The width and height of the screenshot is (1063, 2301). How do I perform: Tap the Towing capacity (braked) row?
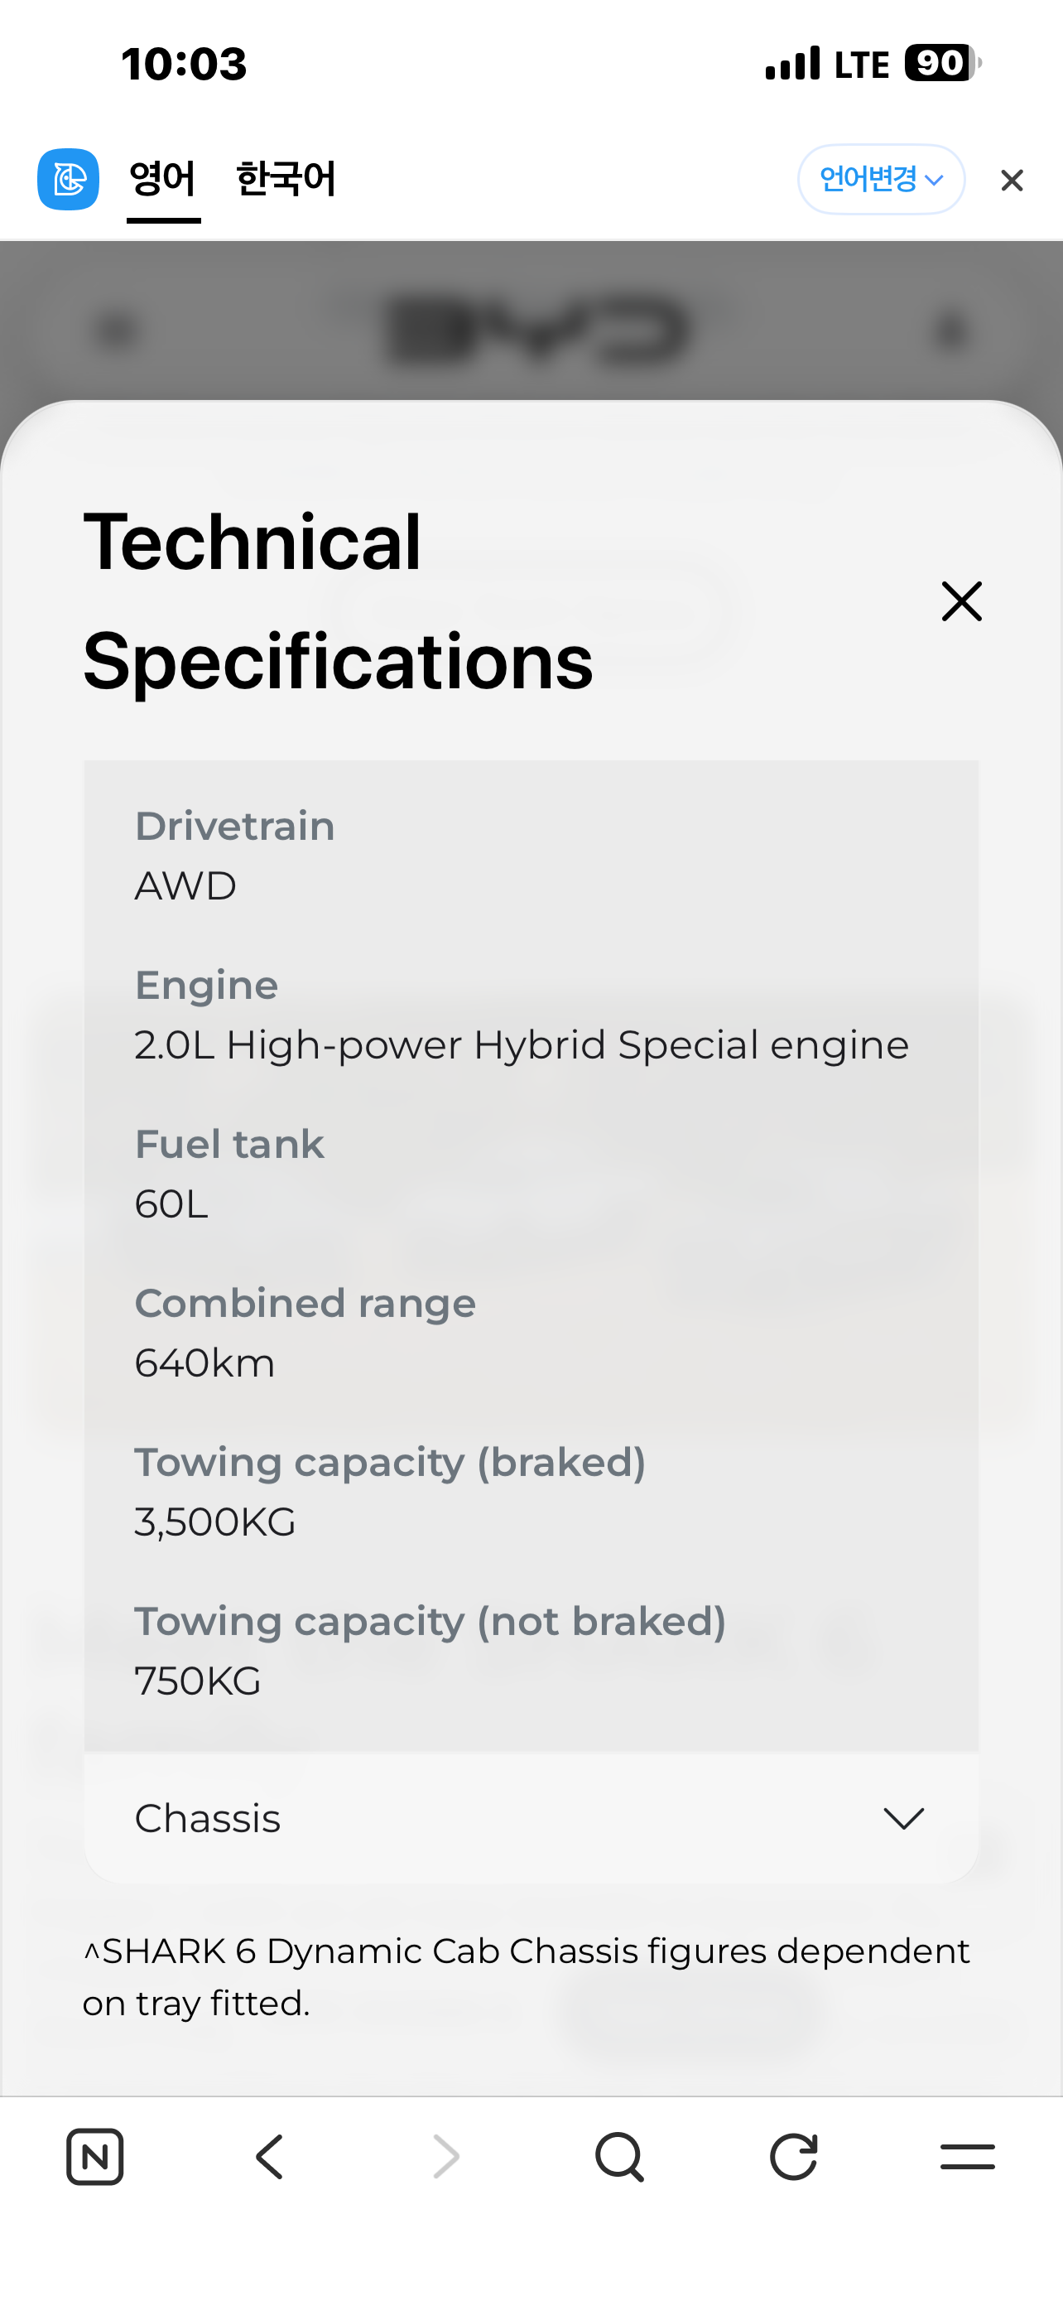(x=531, y=1492)
